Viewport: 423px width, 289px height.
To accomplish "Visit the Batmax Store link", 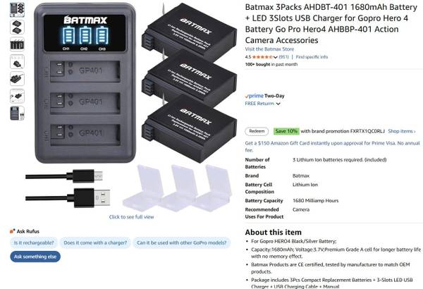I will coord(269,49).
